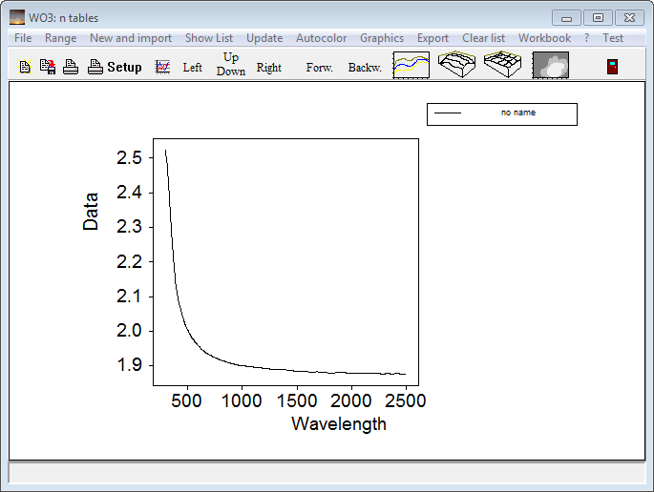Open the Workbook menu

point(544,38)
